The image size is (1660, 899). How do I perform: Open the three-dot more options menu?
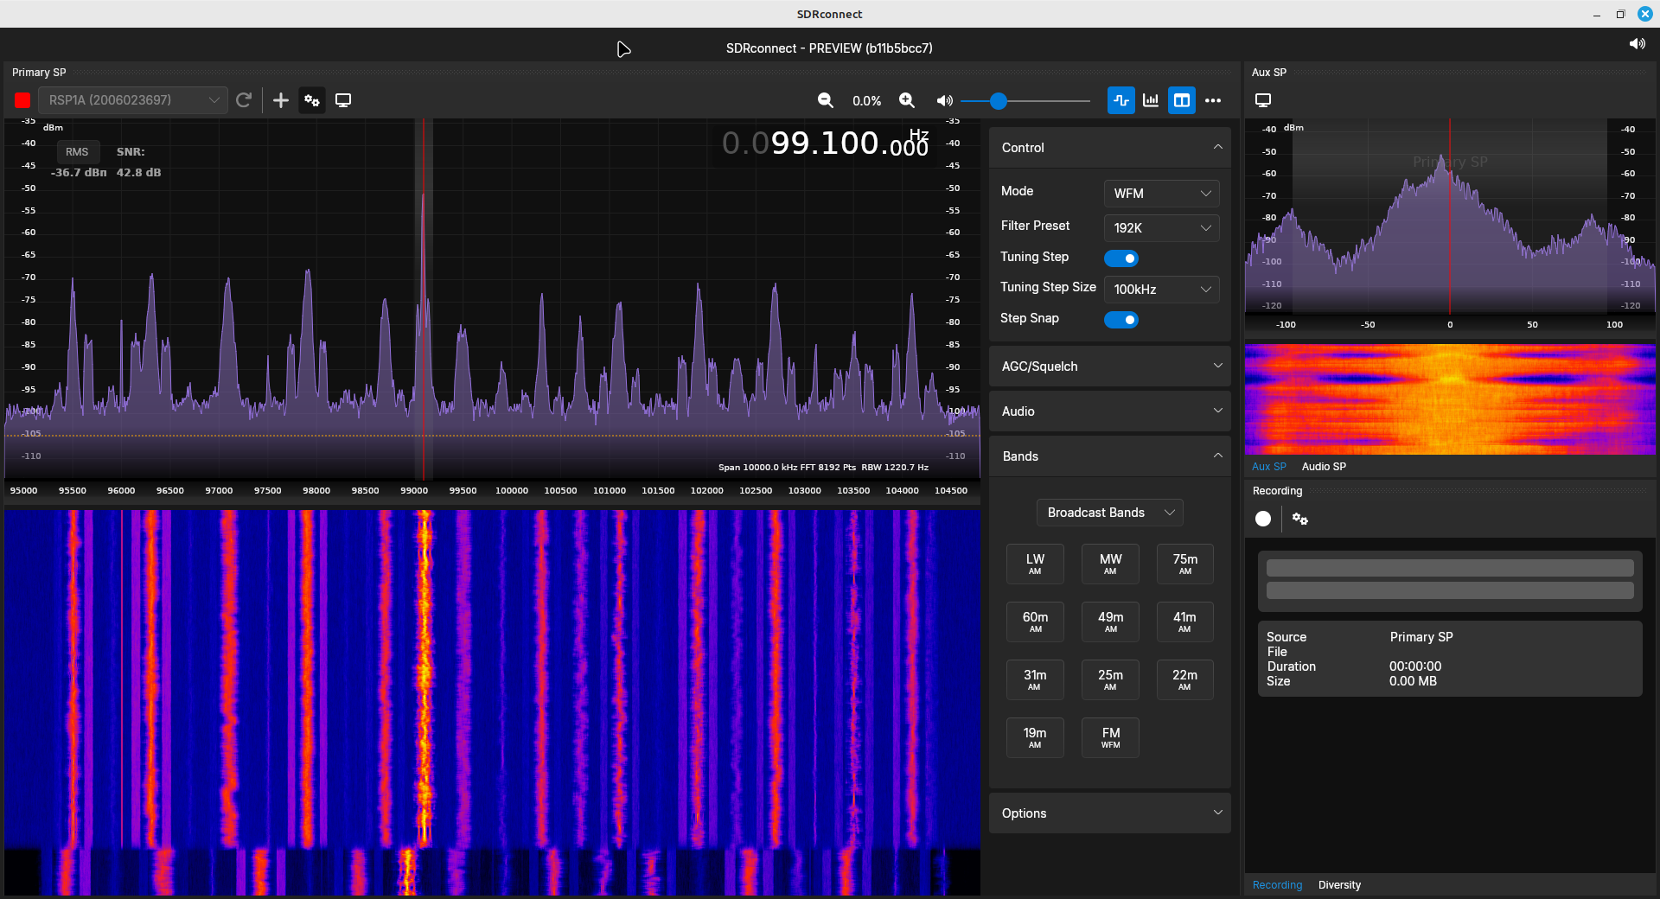click(1213, 100)
